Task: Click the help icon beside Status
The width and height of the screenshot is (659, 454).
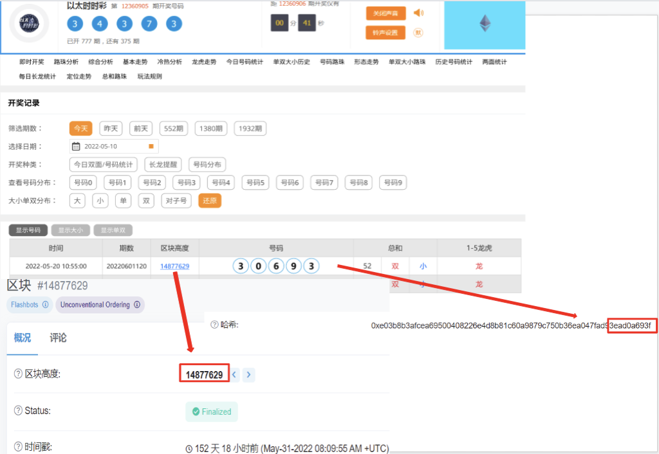Action: [x=18, y=411]
